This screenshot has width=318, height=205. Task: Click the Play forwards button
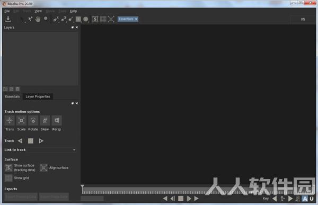click(196, 199)
